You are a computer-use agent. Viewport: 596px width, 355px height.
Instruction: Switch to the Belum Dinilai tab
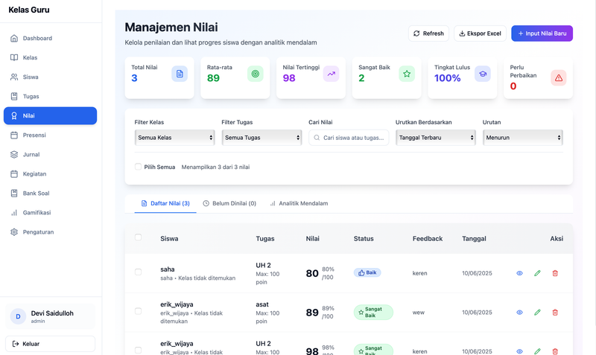point(229,203)
